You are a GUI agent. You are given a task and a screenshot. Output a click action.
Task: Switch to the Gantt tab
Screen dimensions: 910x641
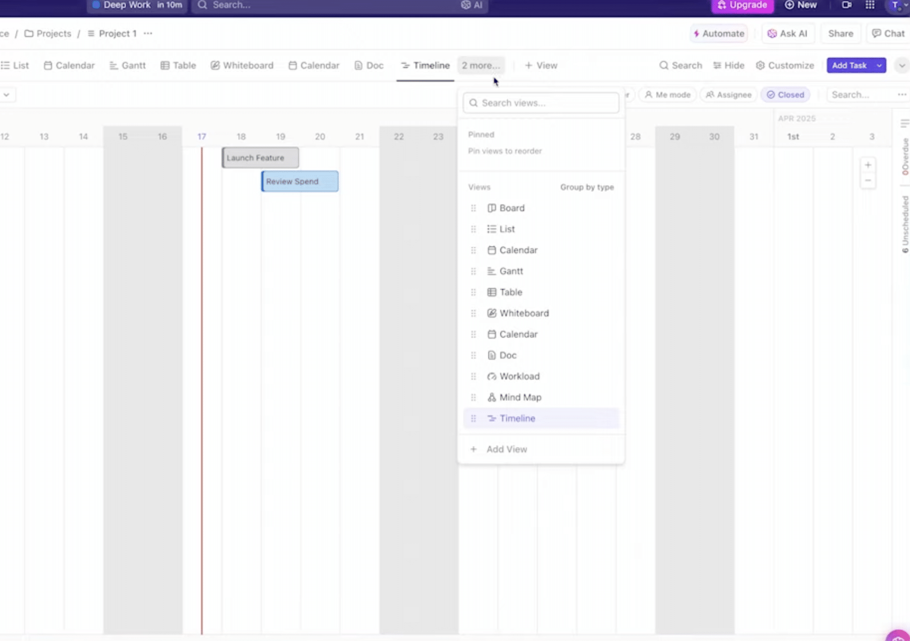click(127, 65)
